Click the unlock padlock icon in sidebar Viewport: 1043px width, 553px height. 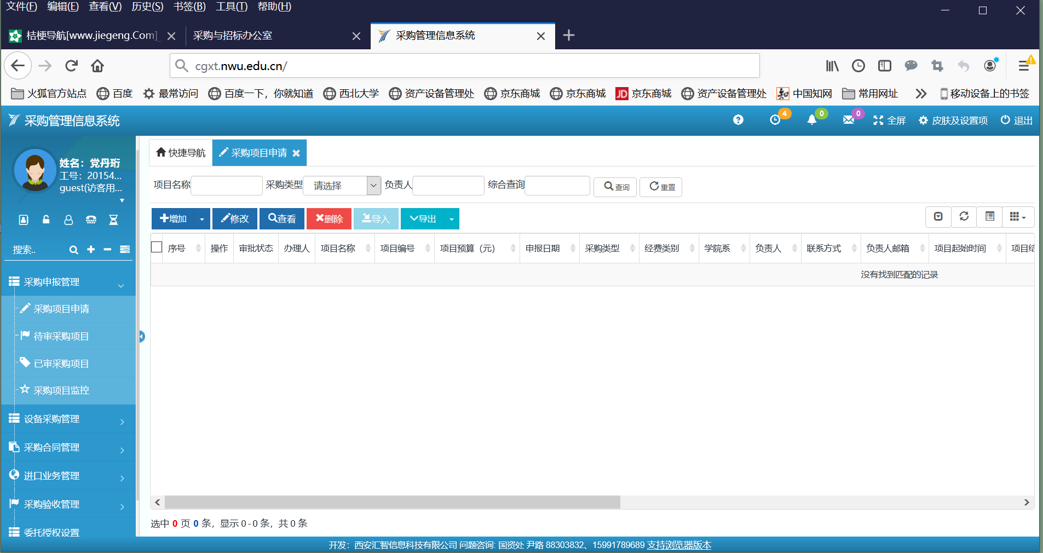[x=46, y=220]
